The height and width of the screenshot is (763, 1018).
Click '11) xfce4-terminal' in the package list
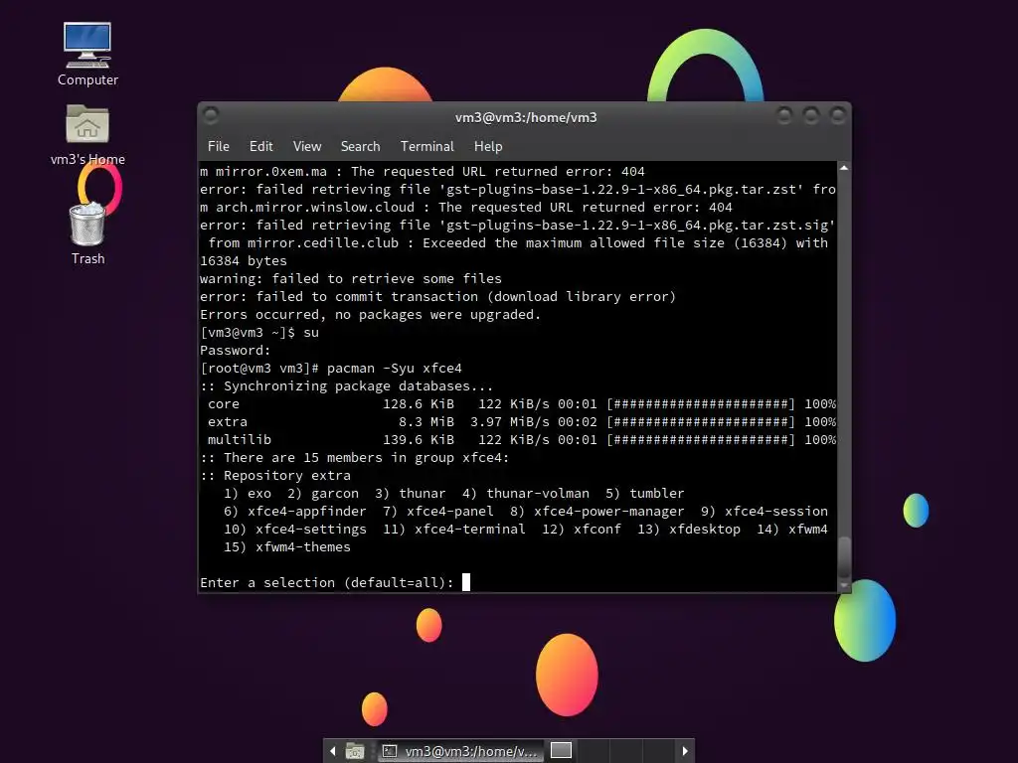(x=453, y=529)
